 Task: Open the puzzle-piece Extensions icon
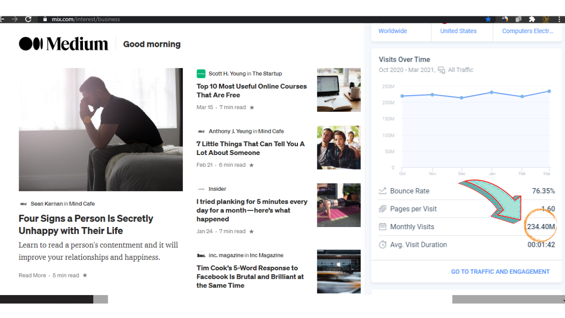tap(532, 19)
